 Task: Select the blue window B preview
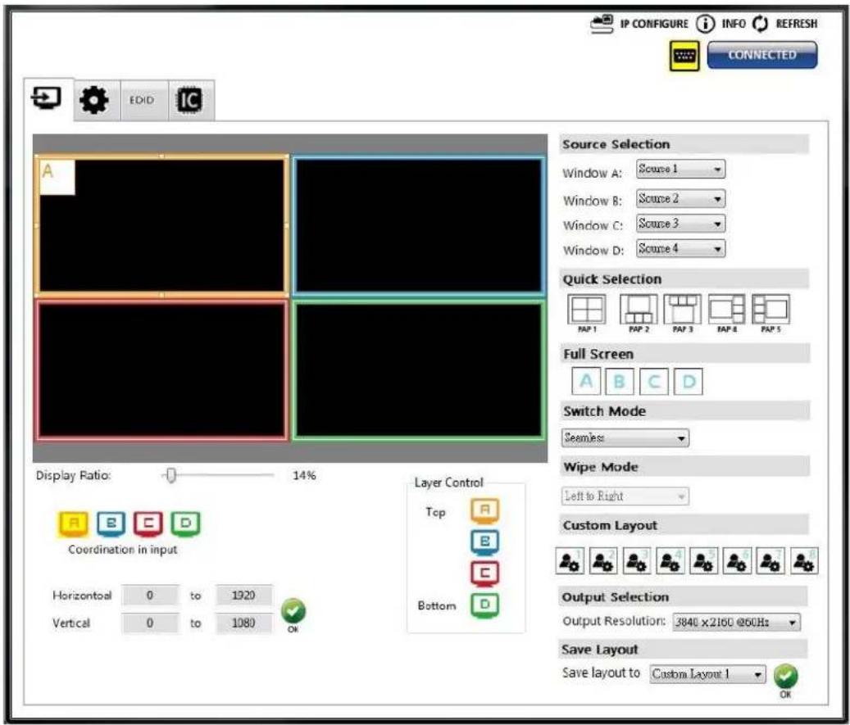pos(419,225)
